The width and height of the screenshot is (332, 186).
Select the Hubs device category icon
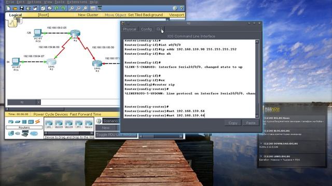(x=24, y=122)
